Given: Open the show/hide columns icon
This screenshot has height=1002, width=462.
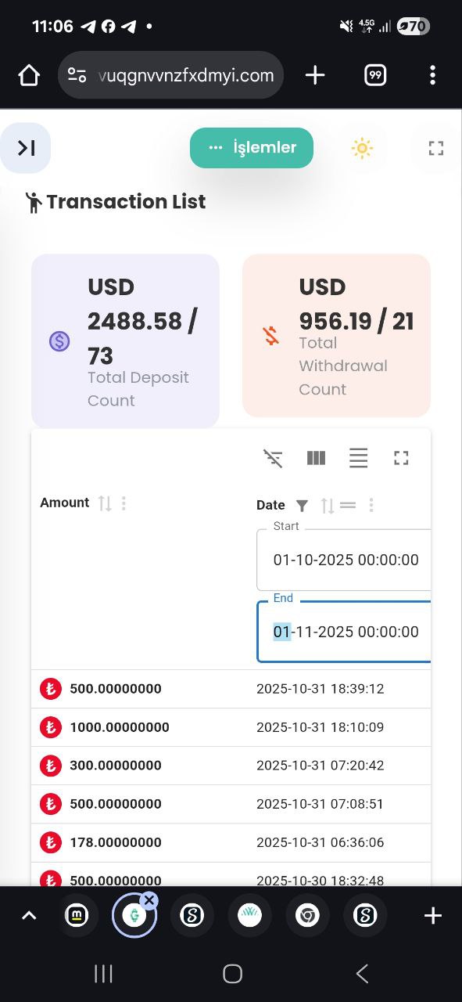Looking at the screenshot, I should click(x=316, y=458).
